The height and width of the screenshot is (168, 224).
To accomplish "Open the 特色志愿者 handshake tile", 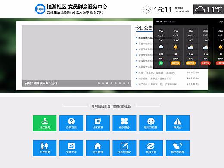I will pos(177,148).
